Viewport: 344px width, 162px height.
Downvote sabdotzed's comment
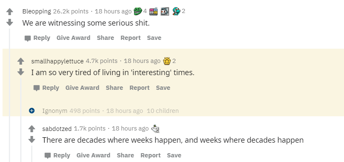point(32,139)
